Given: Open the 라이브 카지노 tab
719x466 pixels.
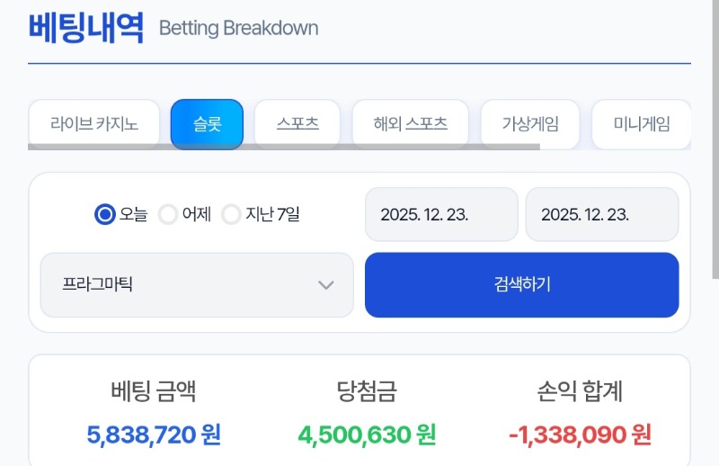Looking at the screenshot, I should point(93,124).
